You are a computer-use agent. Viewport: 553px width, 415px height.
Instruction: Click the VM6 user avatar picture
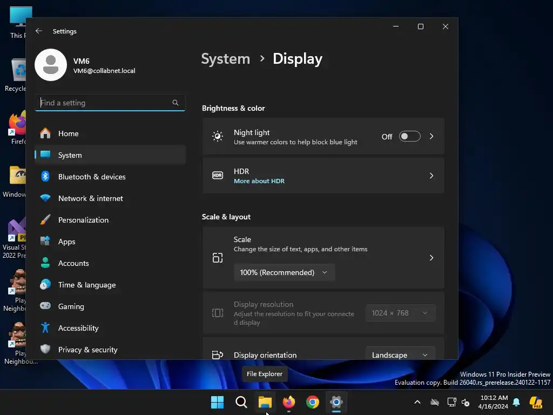pos(51,65)
